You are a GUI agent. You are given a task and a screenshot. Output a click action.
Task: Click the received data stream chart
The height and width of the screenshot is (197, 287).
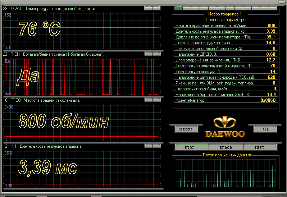click(225, 173)
